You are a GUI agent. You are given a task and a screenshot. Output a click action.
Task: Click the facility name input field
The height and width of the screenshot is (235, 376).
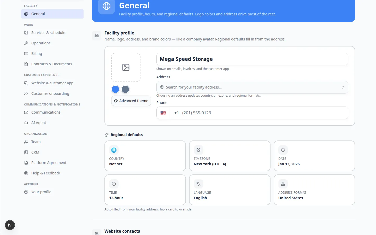[x=252, y=59]
